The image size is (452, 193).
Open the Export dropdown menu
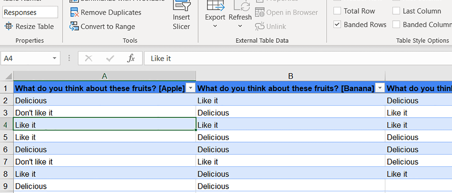(215, 26)
